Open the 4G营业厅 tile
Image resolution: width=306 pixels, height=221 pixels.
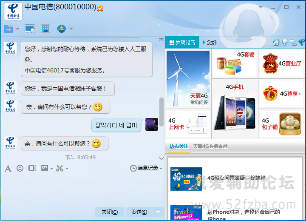281,63
